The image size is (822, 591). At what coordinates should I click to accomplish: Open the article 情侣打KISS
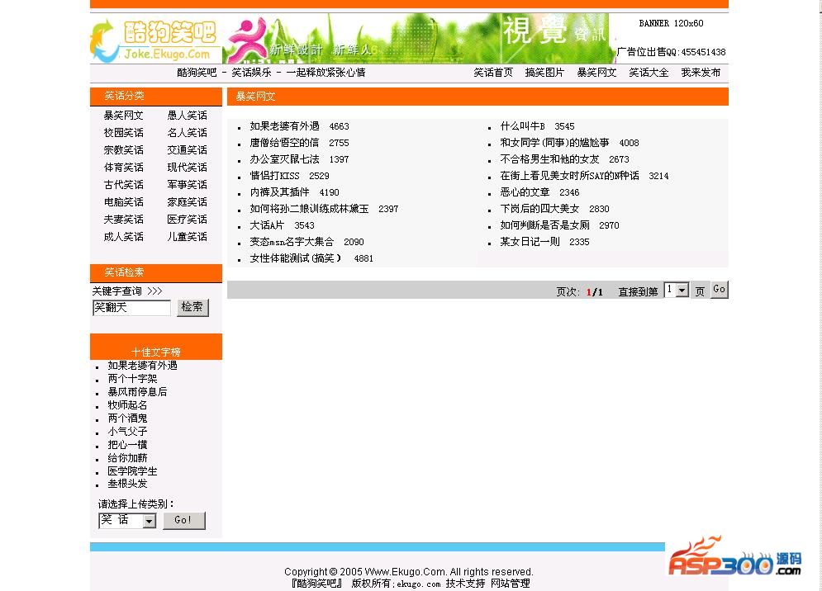tap(275, 176)
